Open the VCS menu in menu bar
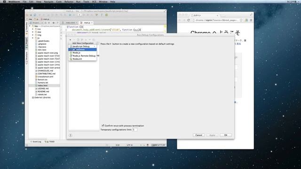The height and width of the screenshot is (169, 301). [x=94, y=1]
